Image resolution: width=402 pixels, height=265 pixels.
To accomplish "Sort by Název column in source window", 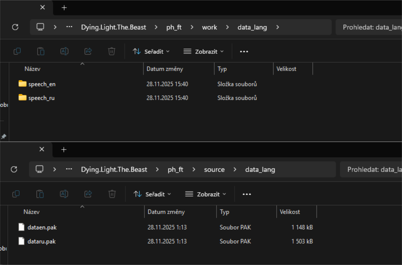I will tap(31, 212).
